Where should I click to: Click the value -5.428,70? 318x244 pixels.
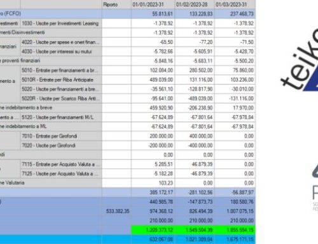pyautogui.click(x=244, y=52)
